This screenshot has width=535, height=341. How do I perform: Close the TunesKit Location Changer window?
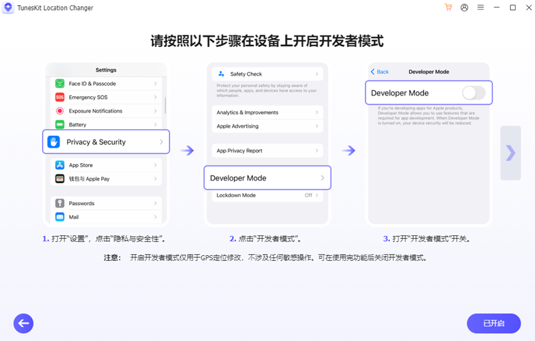coord(528,7)
